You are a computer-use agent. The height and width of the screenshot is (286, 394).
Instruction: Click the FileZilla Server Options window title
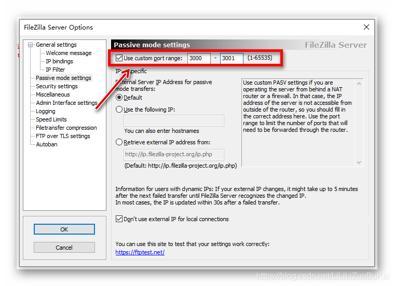click(x=58, y=28)
